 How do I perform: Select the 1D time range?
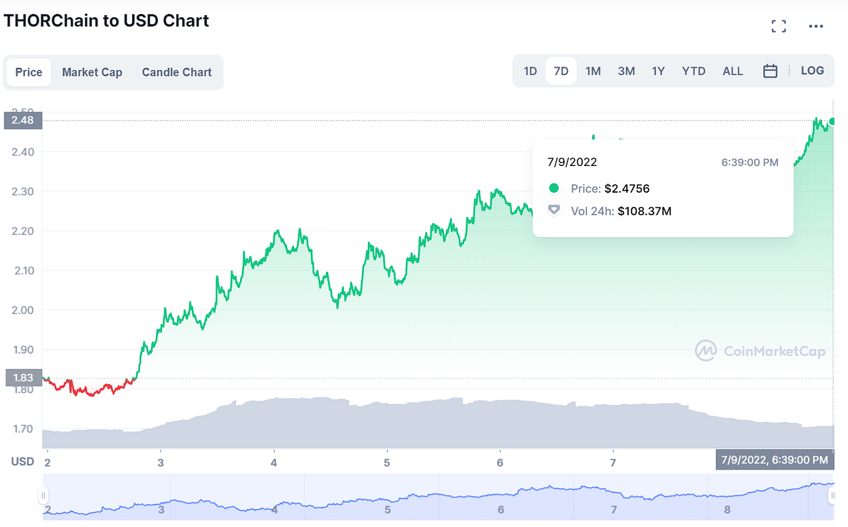[530, 71]
